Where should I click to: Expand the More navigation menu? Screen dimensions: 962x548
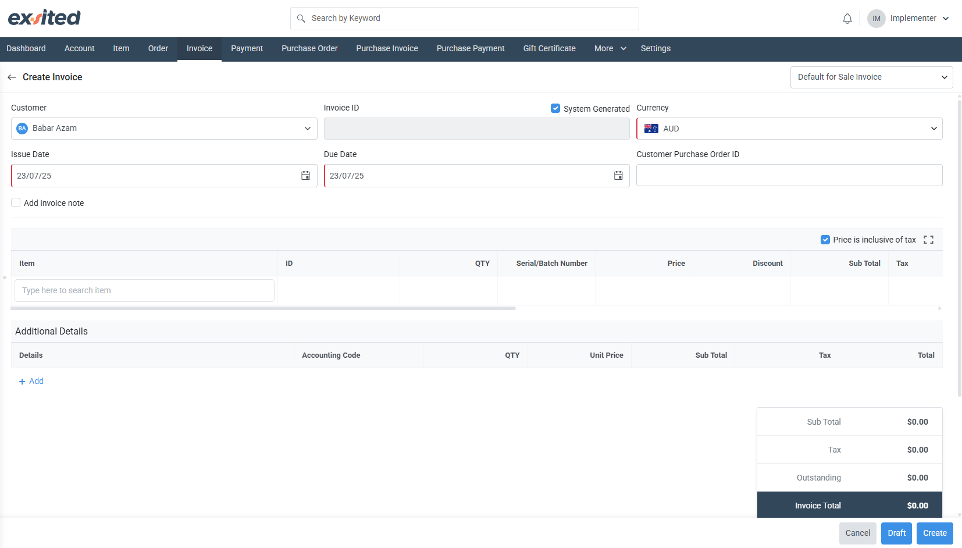610,49
